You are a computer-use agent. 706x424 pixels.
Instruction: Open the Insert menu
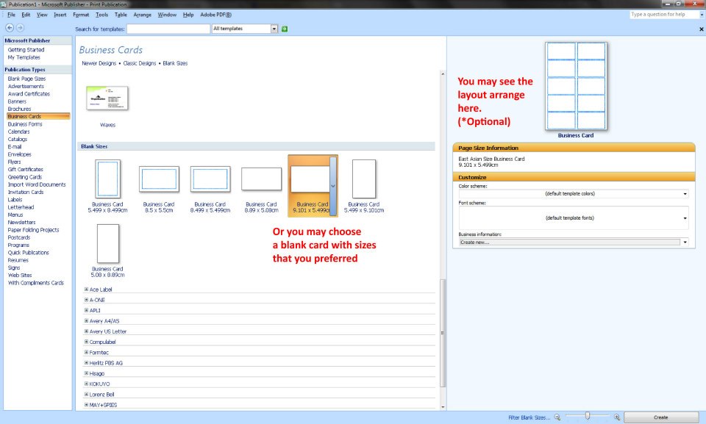pos(60,15)
